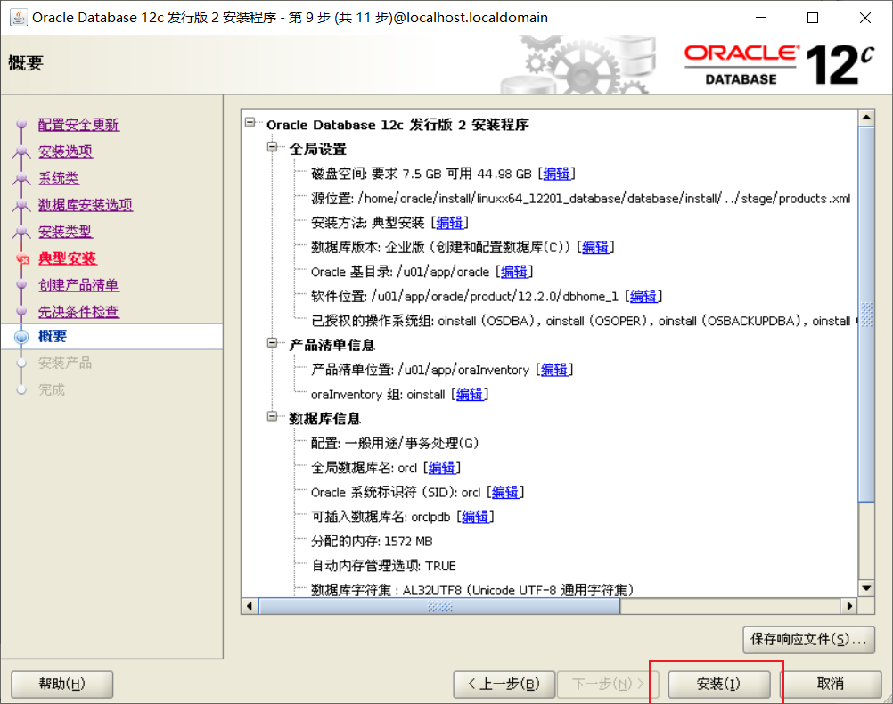Viewport: 893px width, 704px height.
Task: Edit the 磁盘空间 setting
Action: point(556,174)
